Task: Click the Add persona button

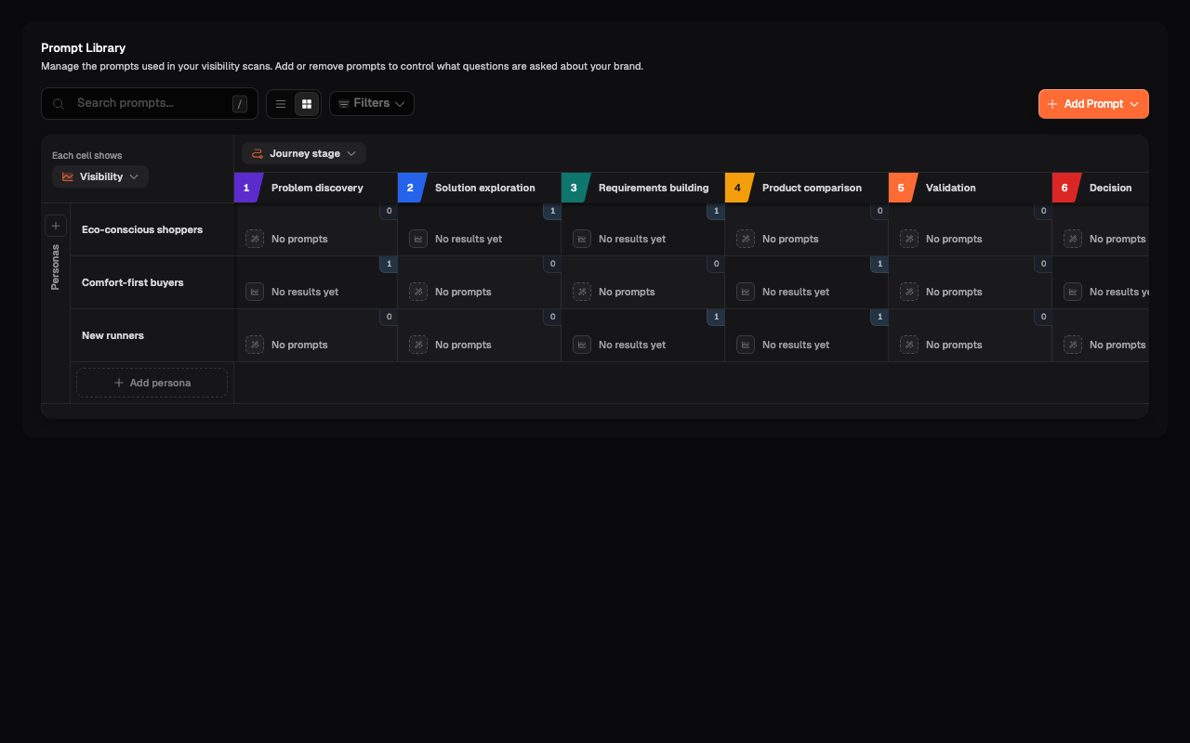Action: tap(152, 383)
